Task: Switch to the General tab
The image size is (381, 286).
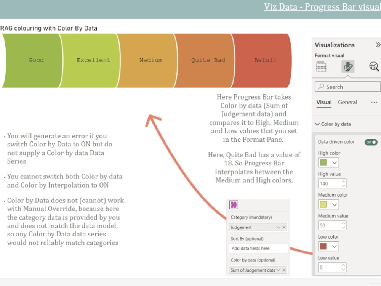Action: tap(347, 102)
